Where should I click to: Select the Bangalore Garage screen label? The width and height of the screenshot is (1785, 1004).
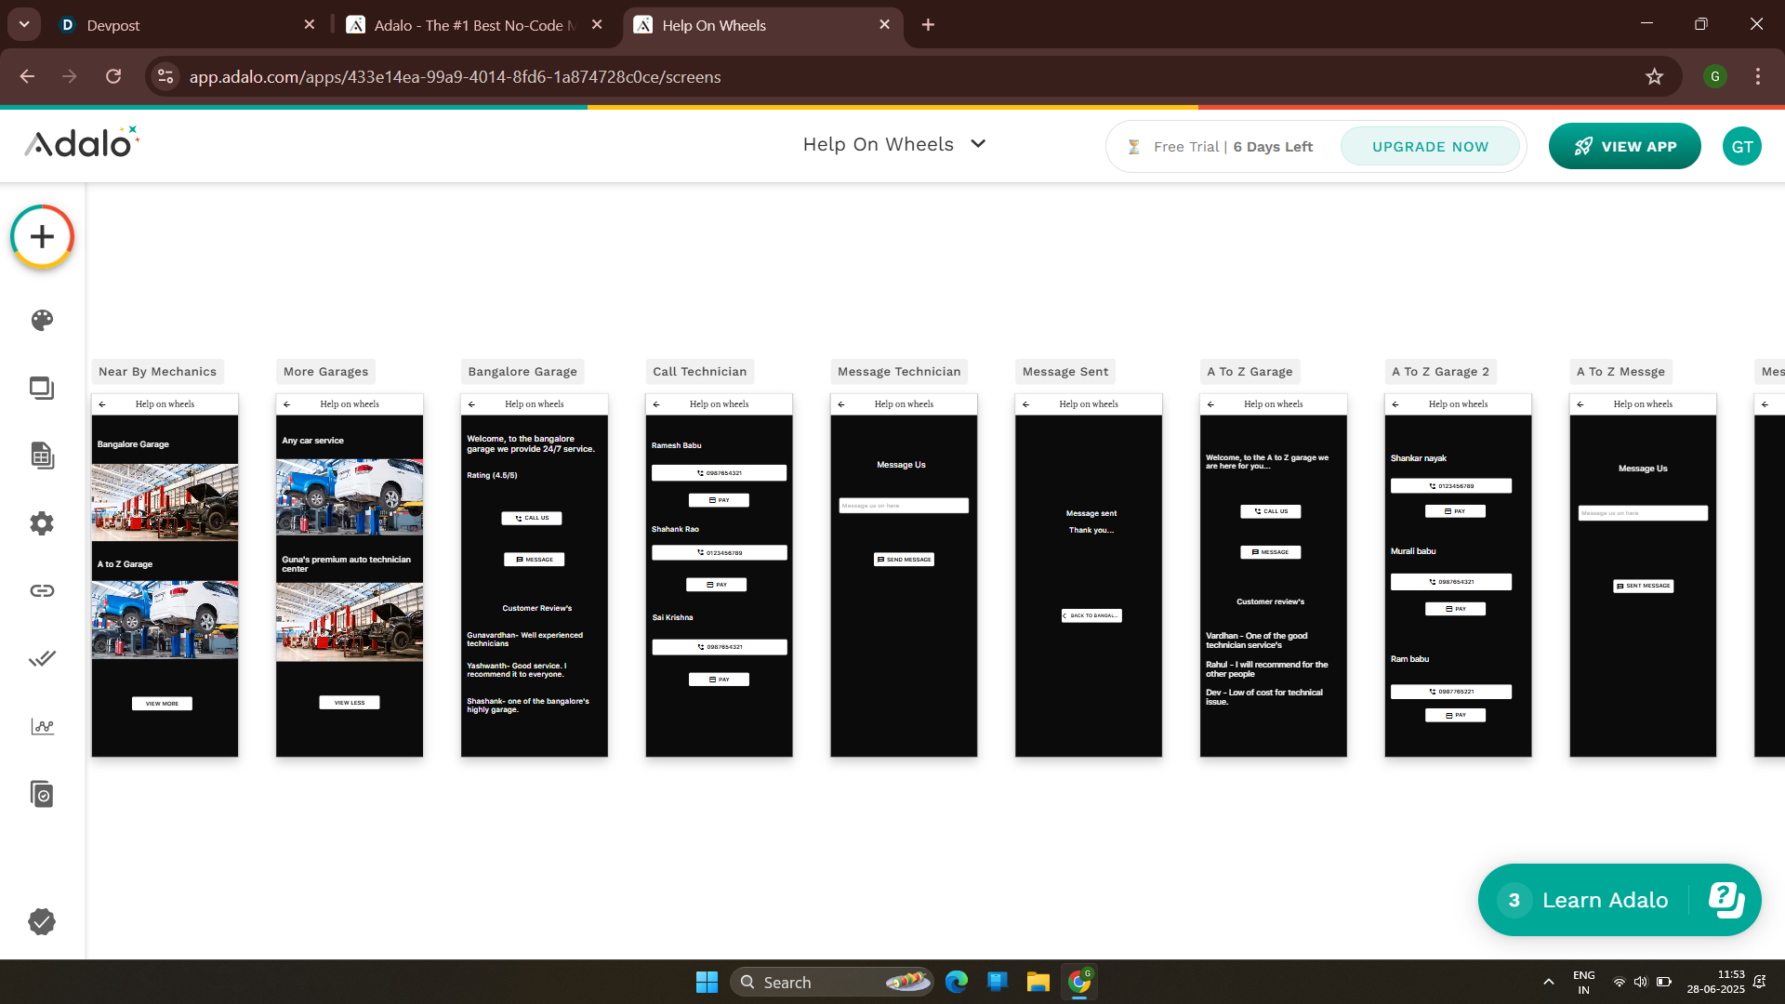522,372
